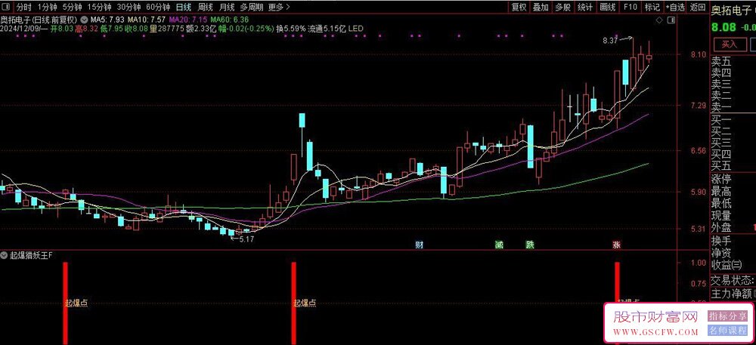The height and width of the screenshot is (345, 756).
Task: Select the 月线 monthly tab
Action: point(227,7)
